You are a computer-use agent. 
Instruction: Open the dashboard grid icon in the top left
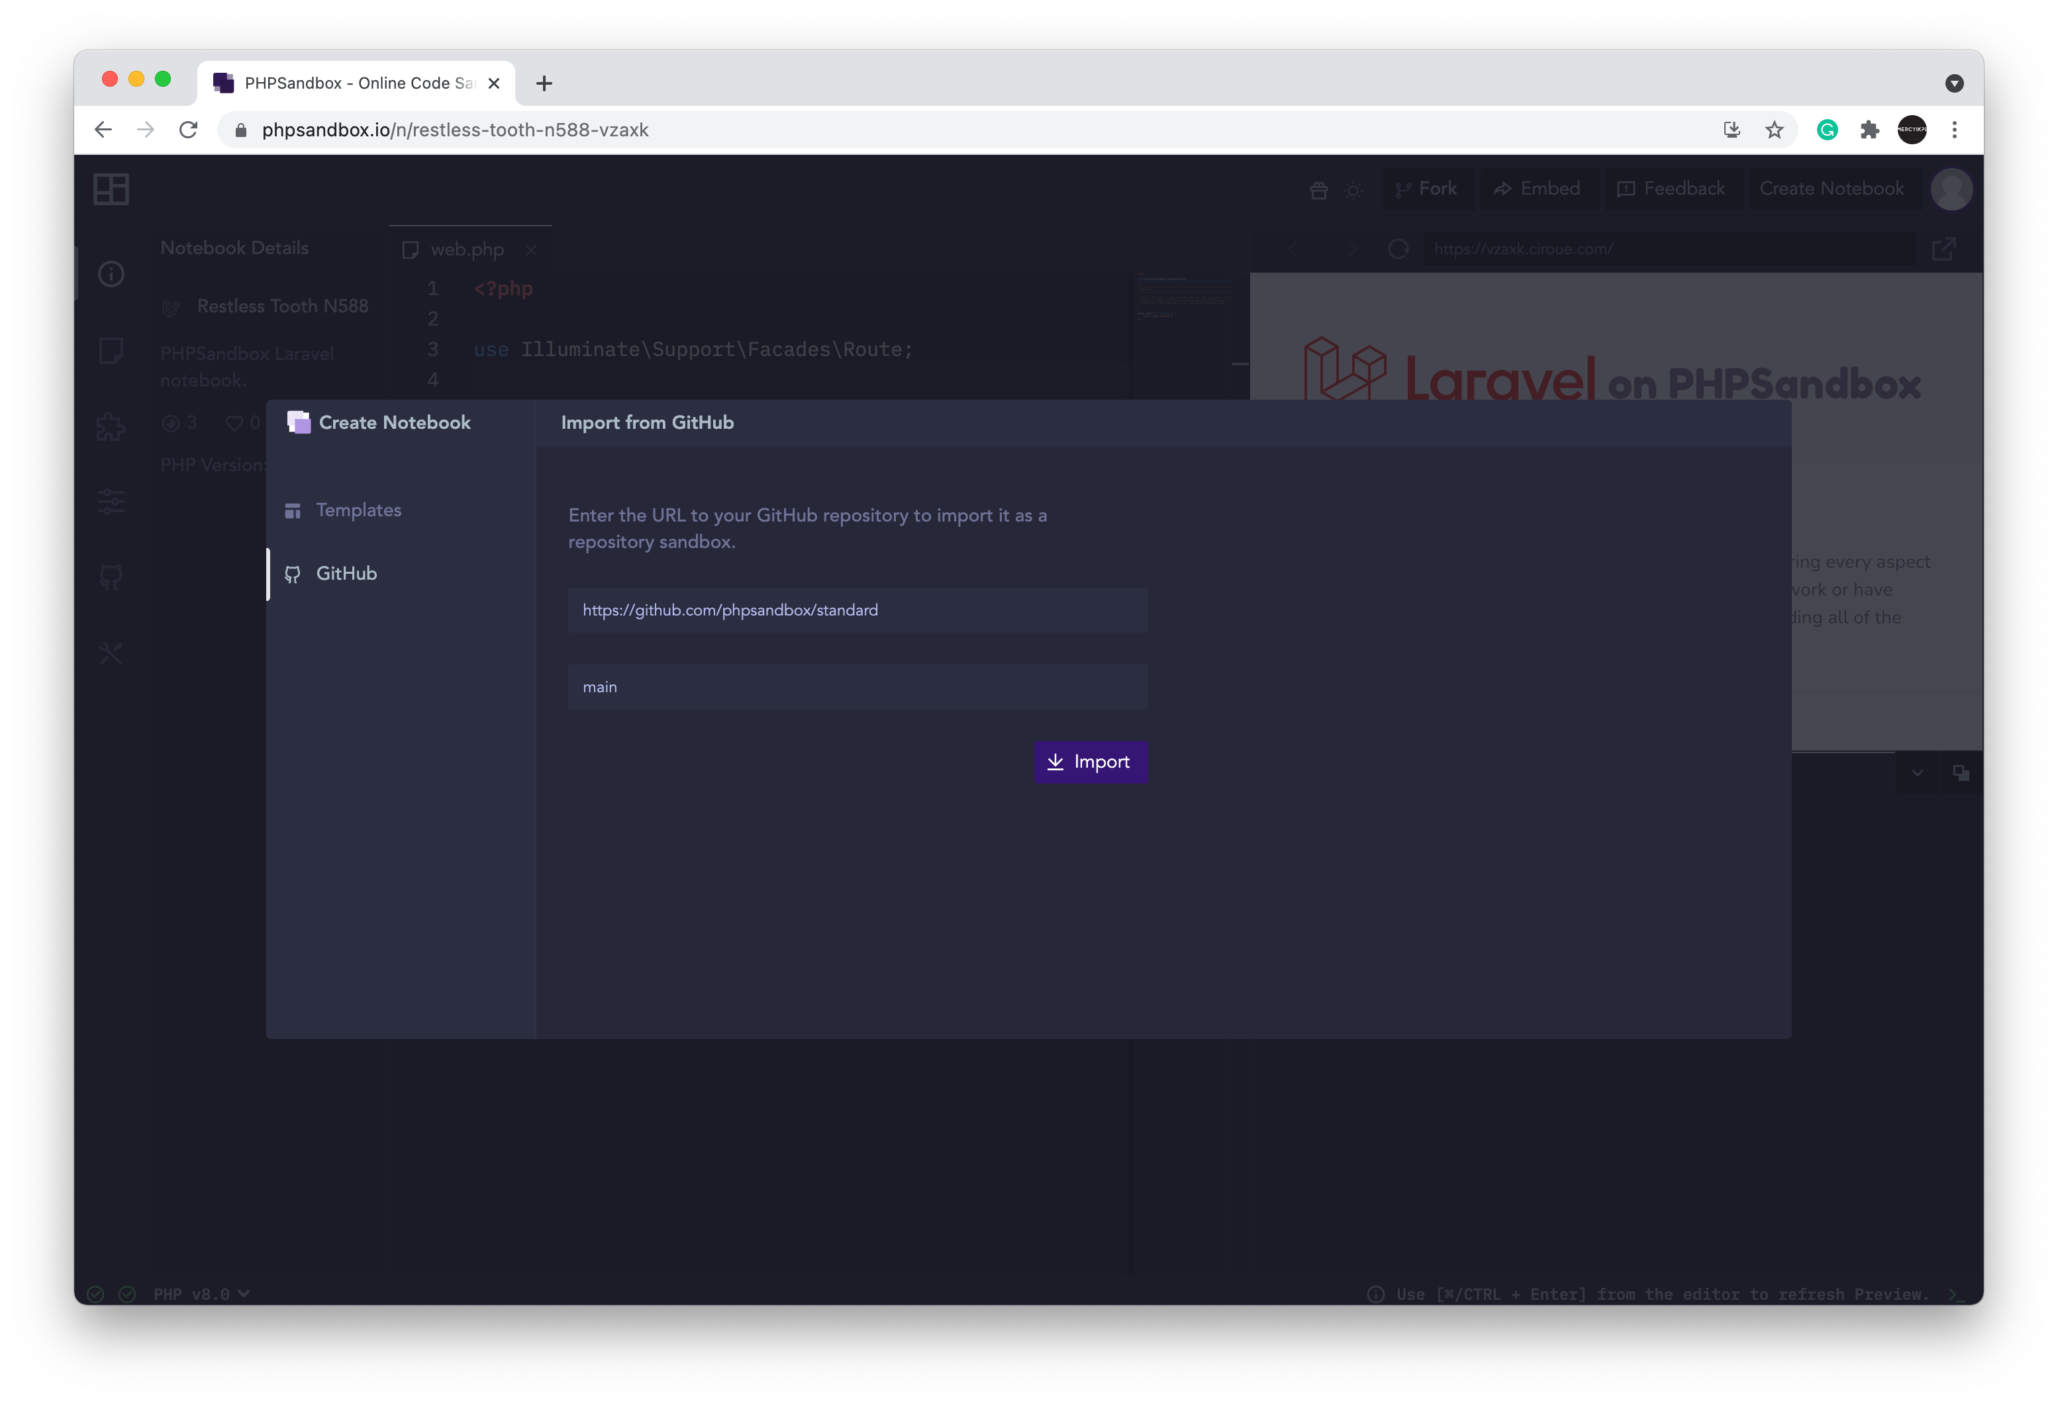[x=112, y=189]
